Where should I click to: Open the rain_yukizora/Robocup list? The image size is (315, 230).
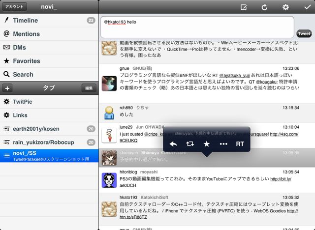coord(49,142)
